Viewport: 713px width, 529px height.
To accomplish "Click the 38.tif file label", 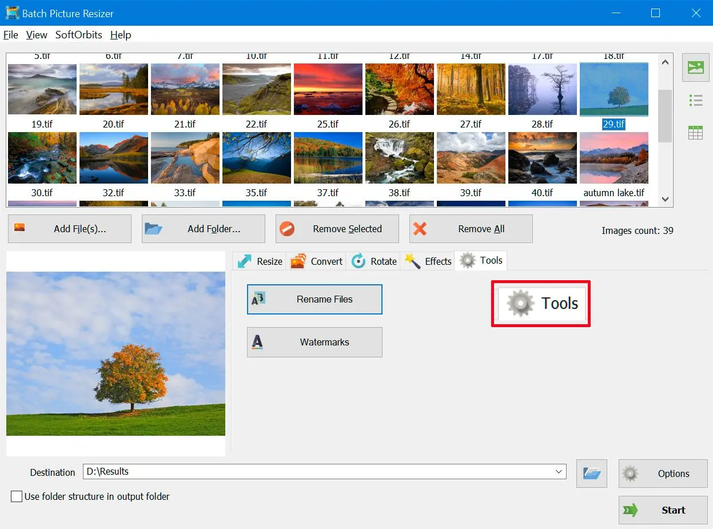I will pos(399,193).
